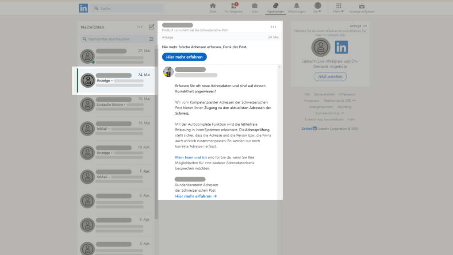This screenshot has width=453, height=255.
Task: Switch to the Nachrichten tab
Action: coord(276,8)
